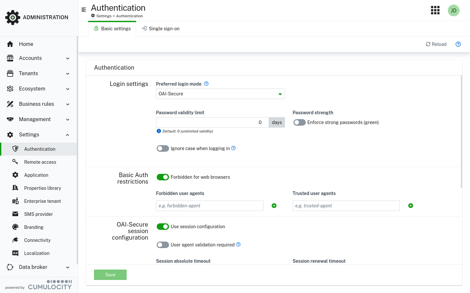Select the Branding palette icon
Viewport: 470px width, 293px height.
point(15,227)
